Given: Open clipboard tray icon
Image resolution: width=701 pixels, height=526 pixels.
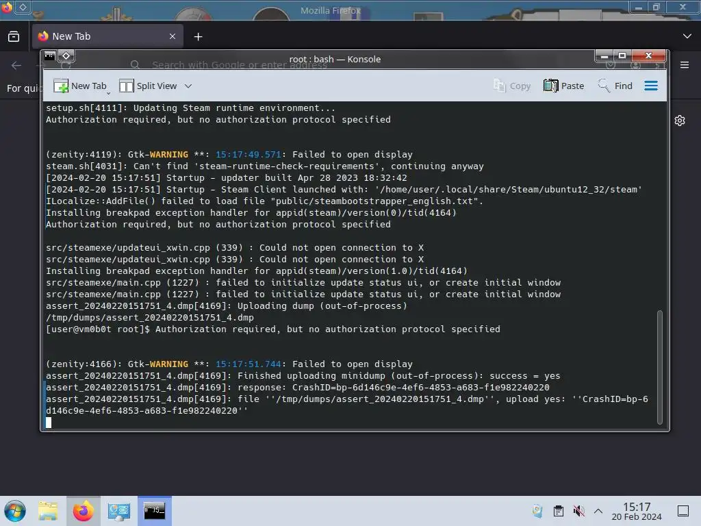Looking at the screenshot, I should click(x=559, y=511).
